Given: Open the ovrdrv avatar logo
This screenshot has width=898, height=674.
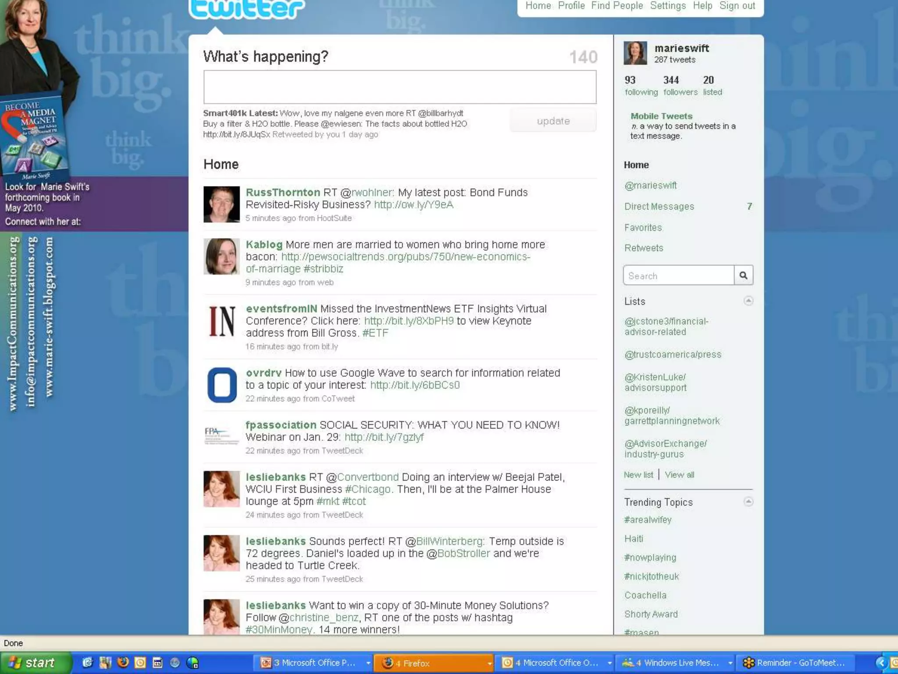Looking at the screenshot, I should point(221,385).
